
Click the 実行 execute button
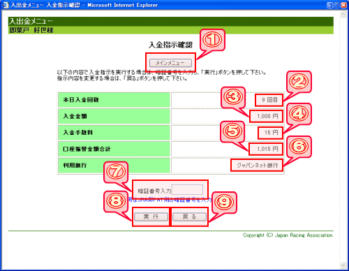coord(151,217)
